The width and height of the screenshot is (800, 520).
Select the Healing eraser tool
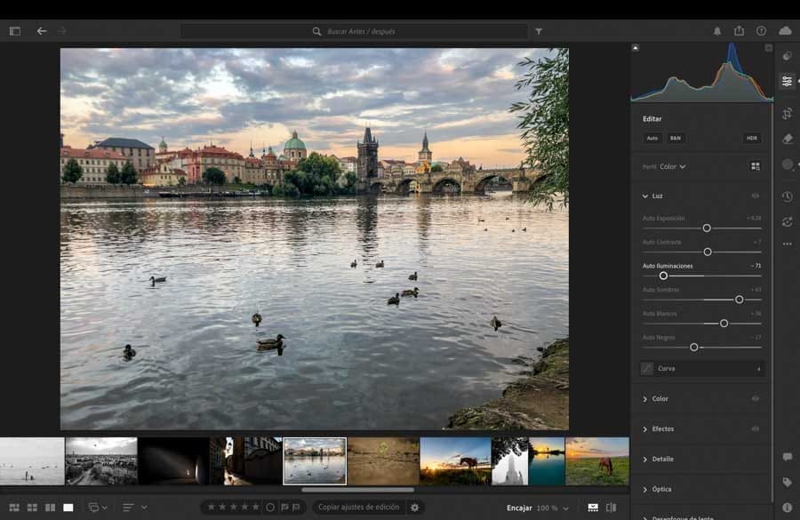click(x=787, y=139)
